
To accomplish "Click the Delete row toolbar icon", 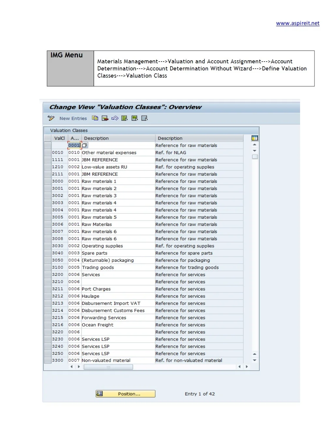I will coord(105,118).
